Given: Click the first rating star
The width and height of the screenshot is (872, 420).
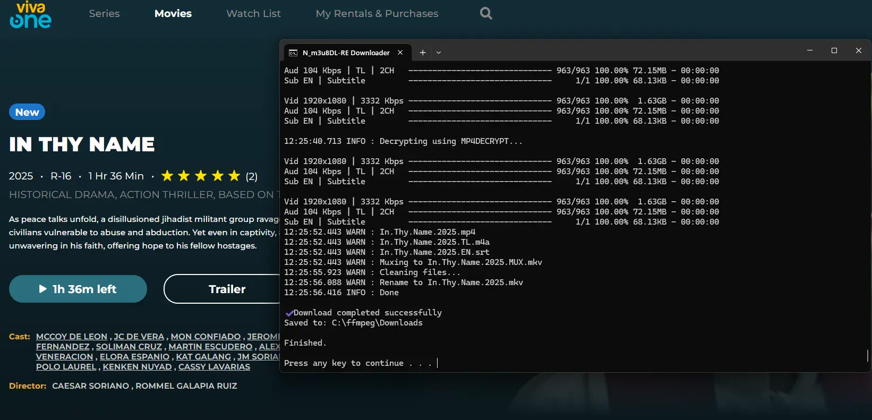Looking at the screenshot, I should (167, 176).
